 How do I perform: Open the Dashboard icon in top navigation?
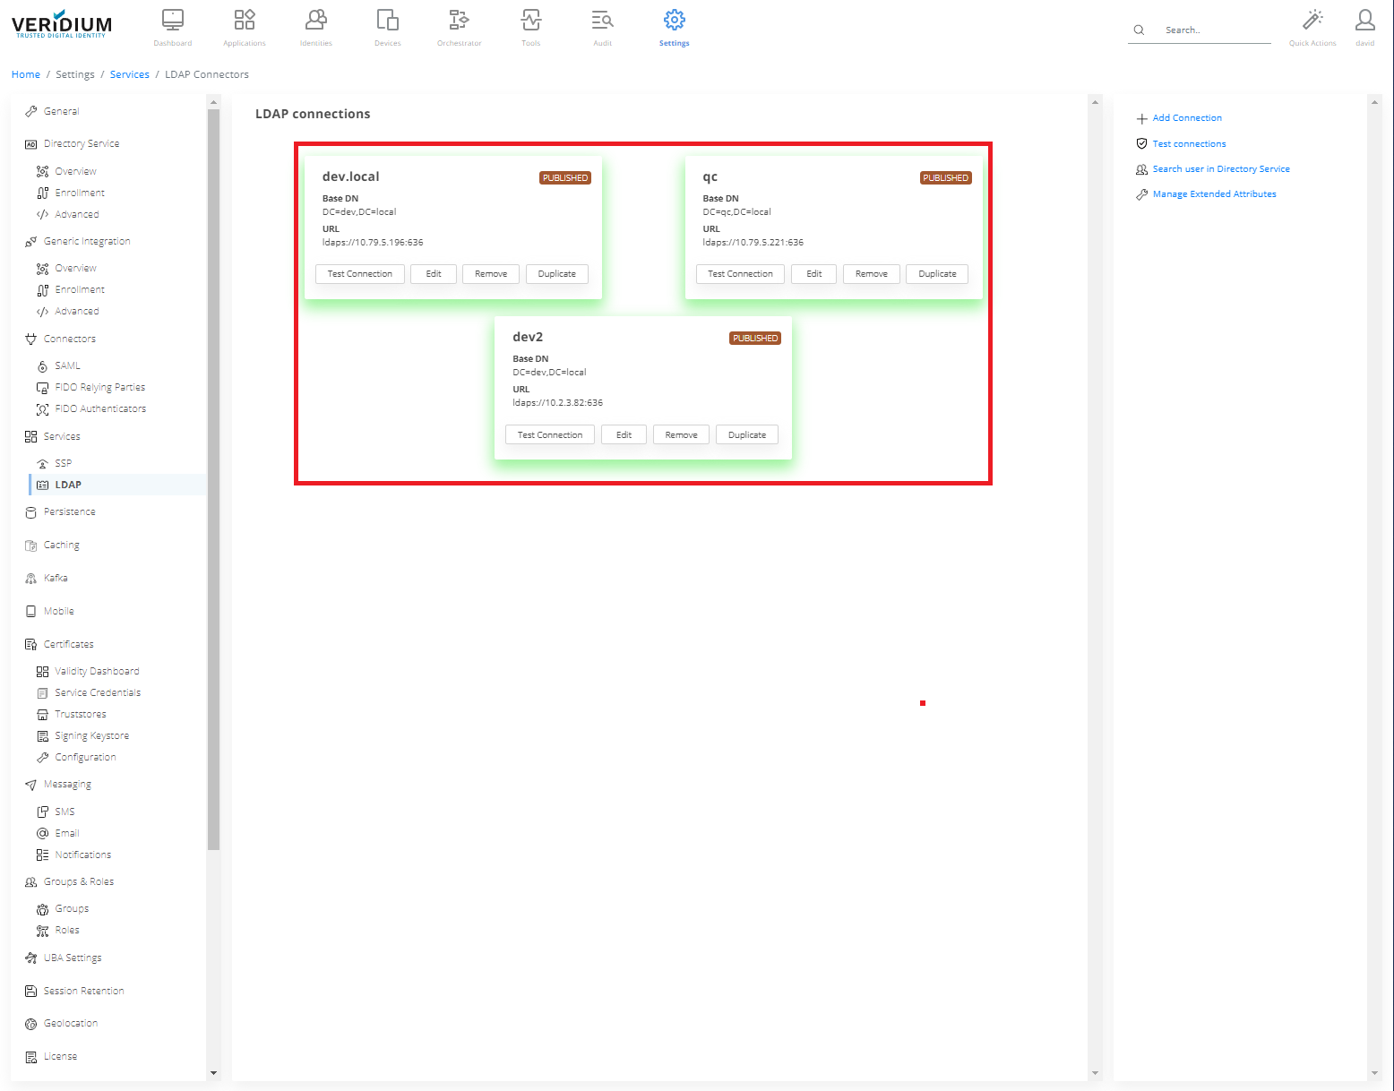point(172,21)
